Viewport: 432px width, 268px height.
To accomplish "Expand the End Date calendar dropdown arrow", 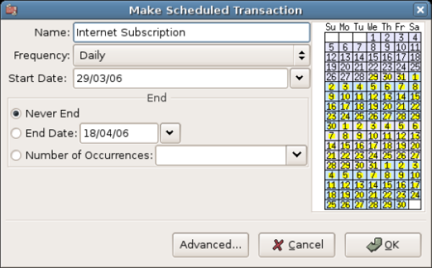I will click(x=170, y=134).
